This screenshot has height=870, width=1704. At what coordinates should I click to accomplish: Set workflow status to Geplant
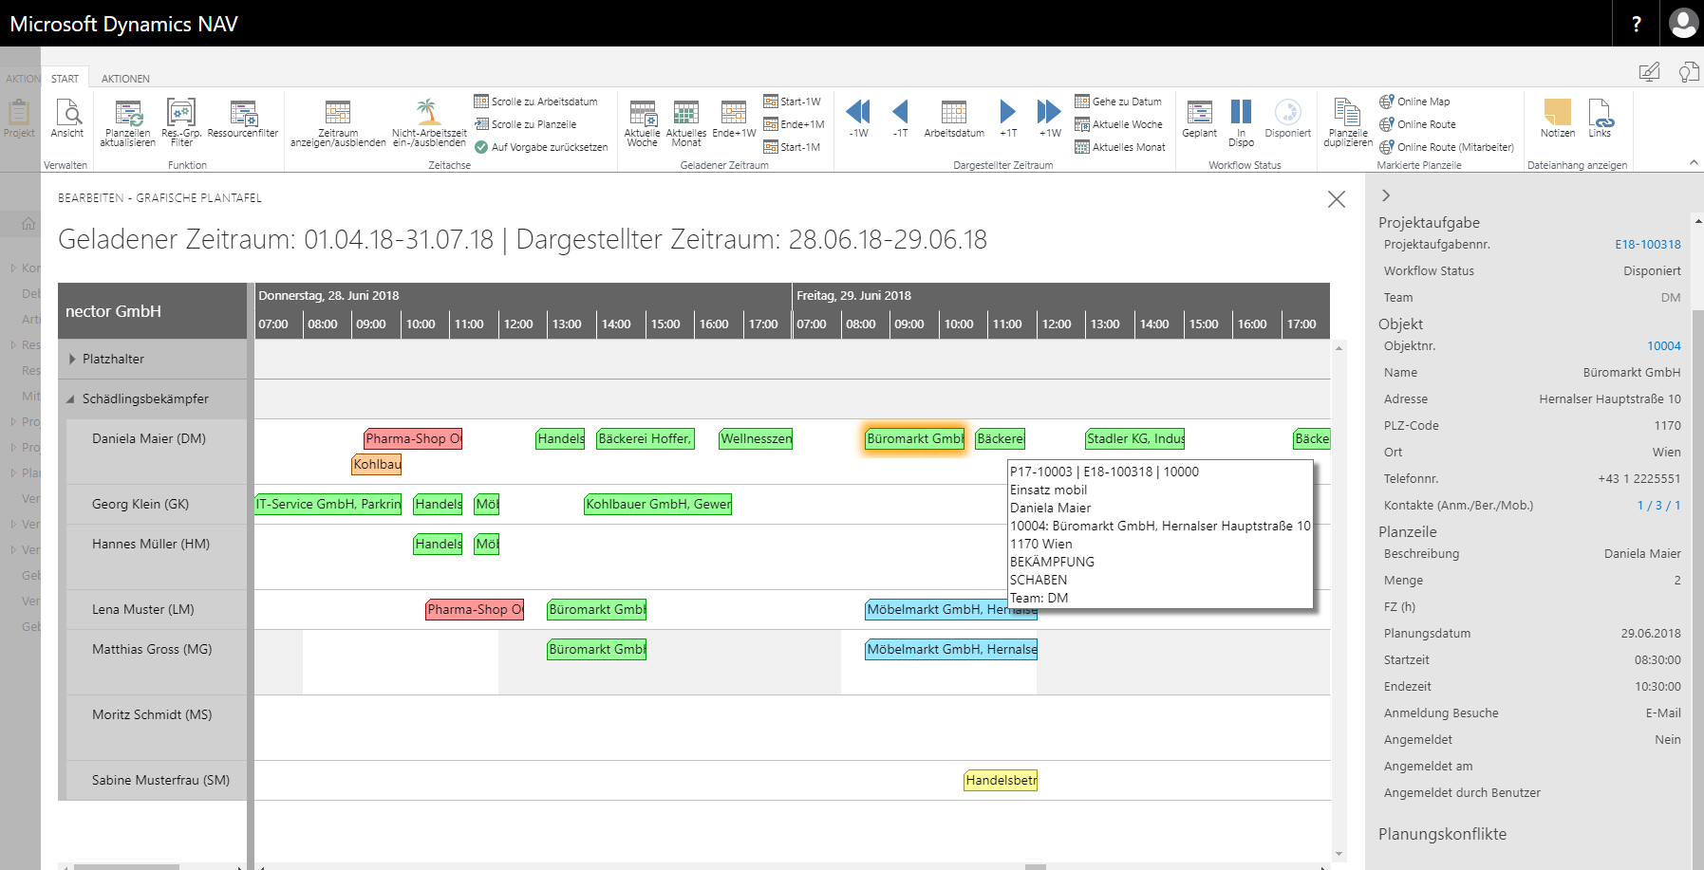pos(1199,121)
